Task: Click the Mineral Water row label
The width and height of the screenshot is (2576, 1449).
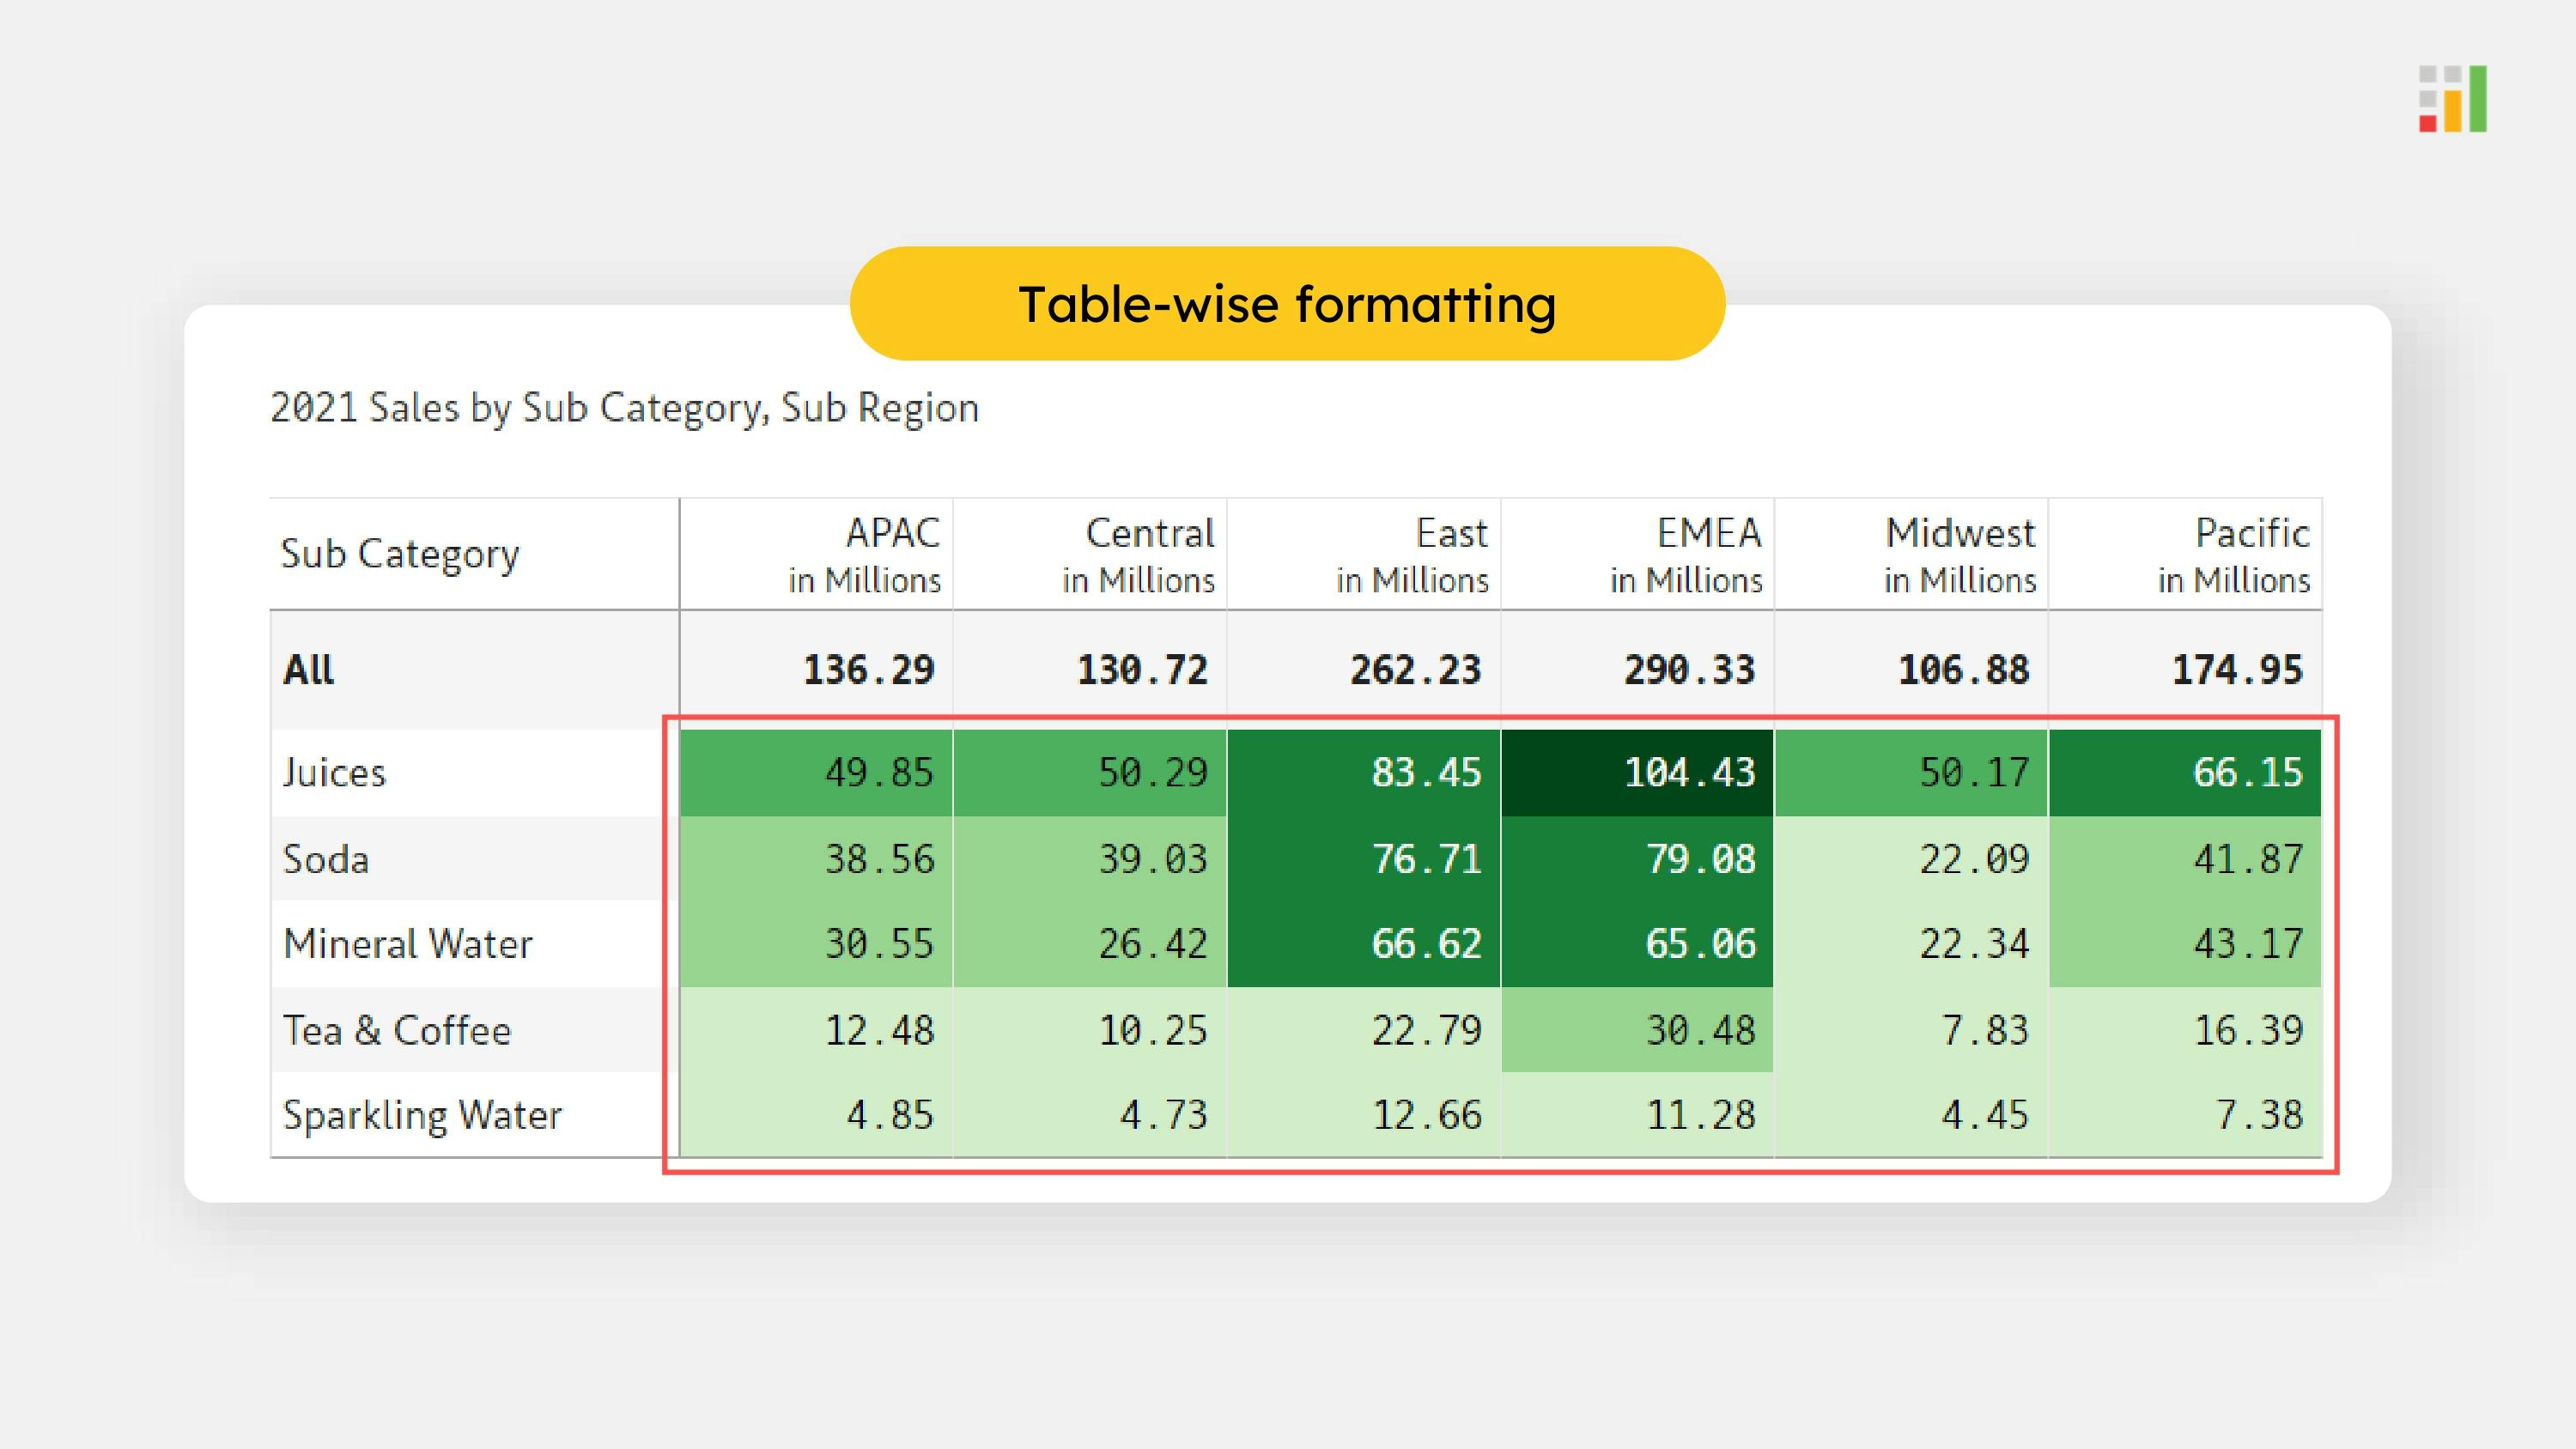Action: [x=408, y=944]
